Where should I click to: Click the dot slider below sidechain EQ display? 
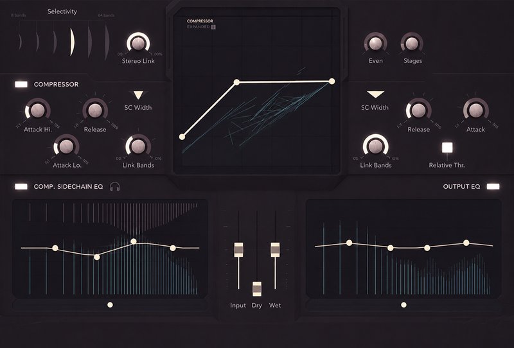(110, 305)
